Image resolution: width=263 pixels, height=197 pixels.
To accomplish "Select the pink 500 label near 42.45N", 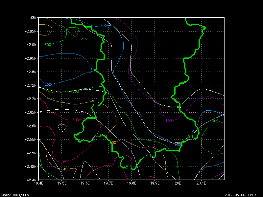I will tap(66, 162).
